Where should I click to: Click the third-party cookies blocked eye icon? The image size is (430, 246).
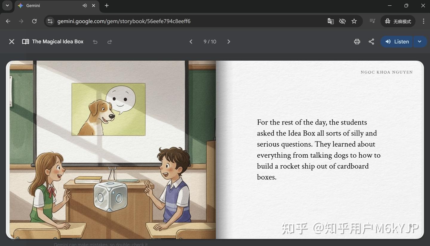coord(342,21)
